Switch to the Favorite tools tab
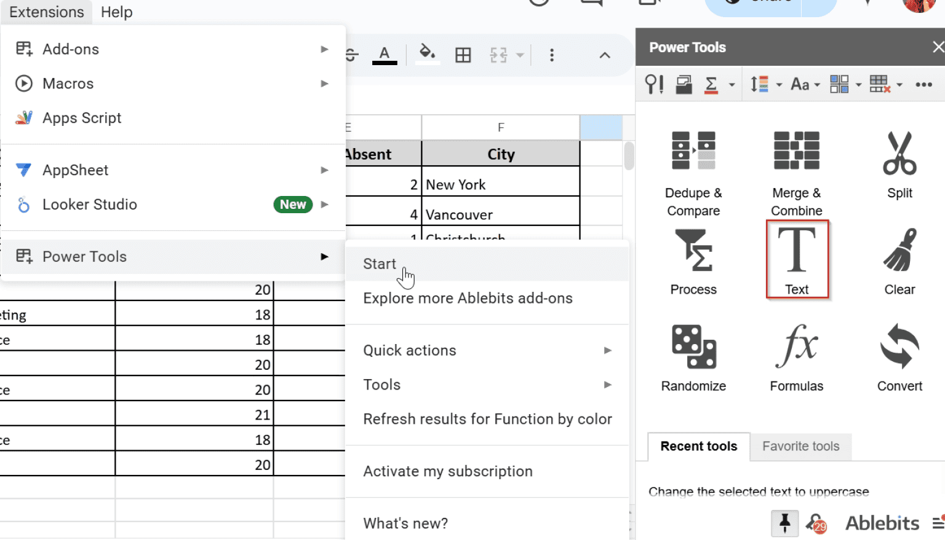This screenshot has height=540, width=945. 800,446
